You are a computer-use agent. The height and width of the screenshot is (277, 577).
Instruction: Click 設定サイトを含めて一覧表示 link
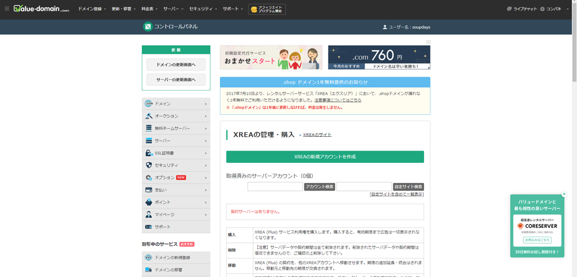[x=397, y=194]
